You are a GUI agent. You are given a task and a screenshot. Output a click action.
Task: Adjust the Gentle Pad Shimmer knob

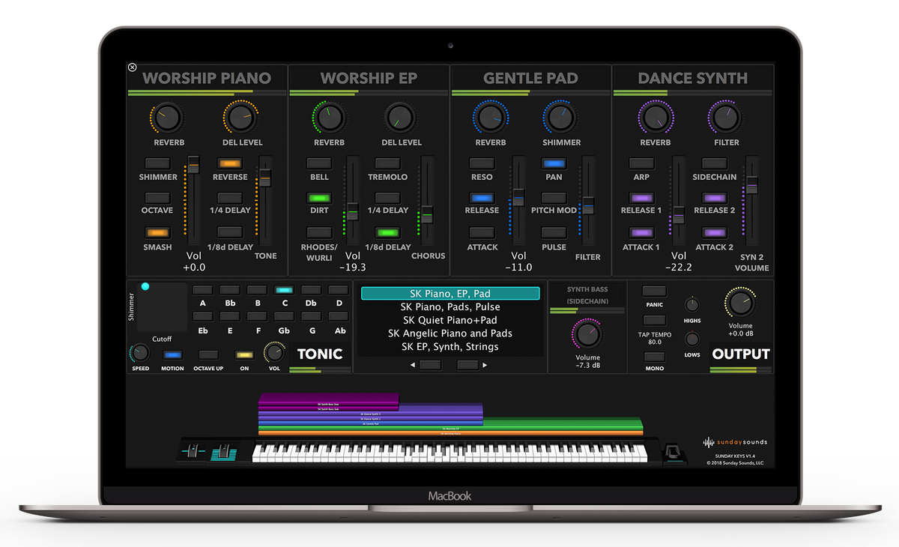tap(560, 116)
